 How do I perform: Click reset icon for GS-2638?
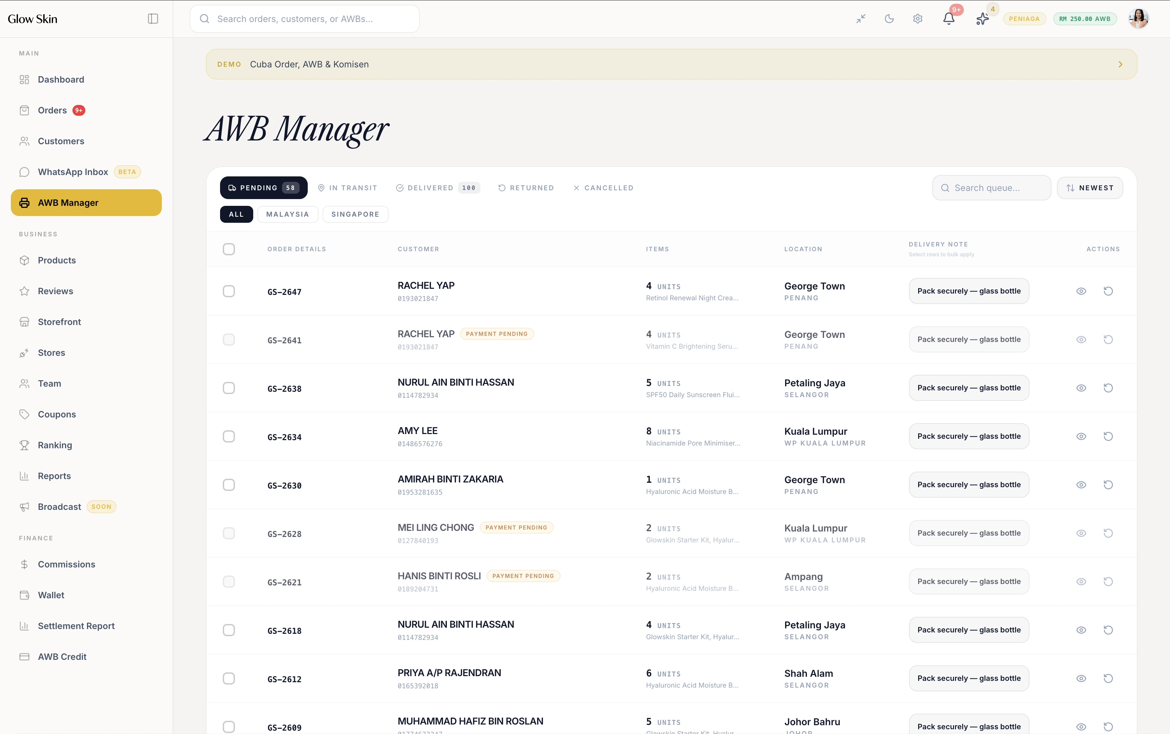[1108, 388]
